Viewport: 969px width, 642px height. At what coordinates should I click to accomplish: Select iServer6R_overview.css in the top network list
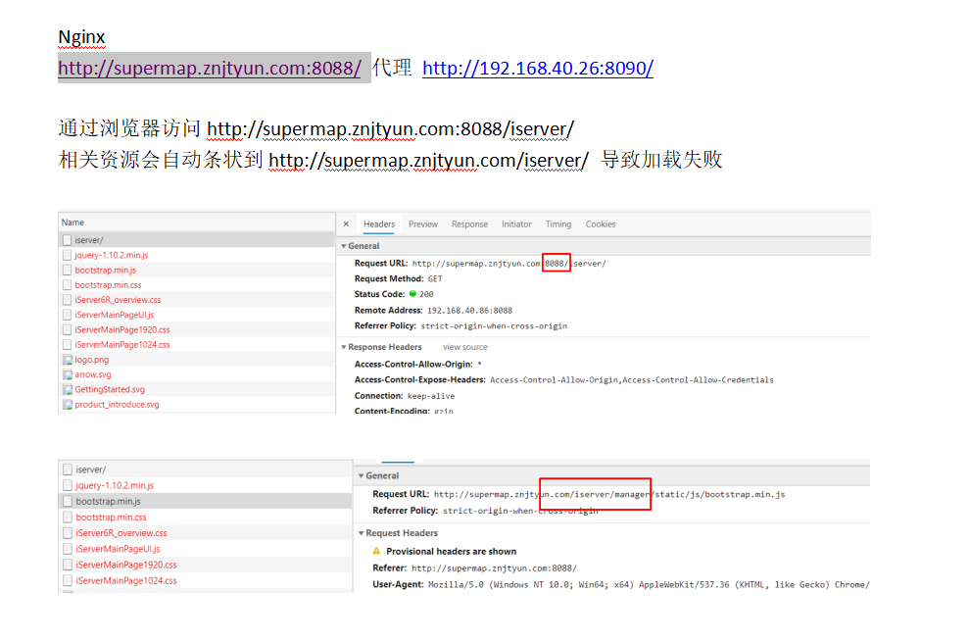[x=197, y=300]
